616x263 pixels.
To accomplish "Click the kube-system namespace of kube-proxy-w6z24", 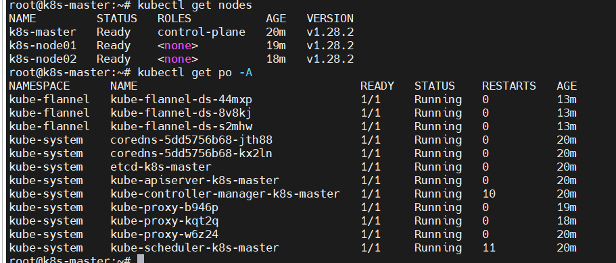I will [46, 235].
